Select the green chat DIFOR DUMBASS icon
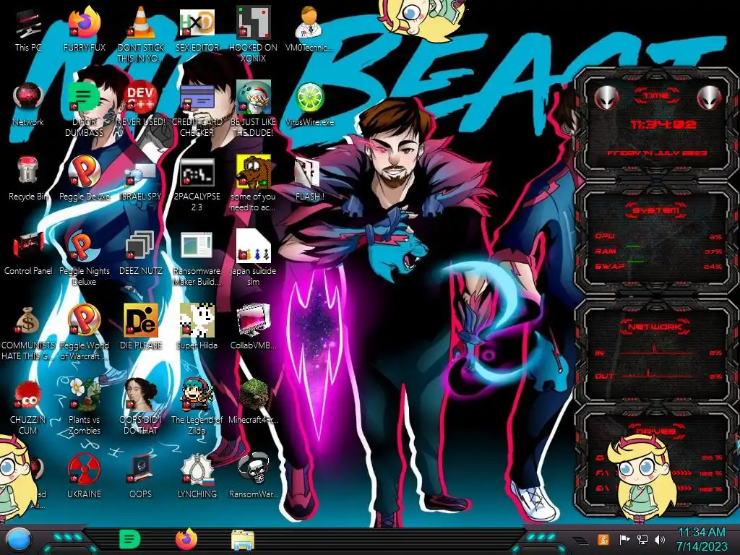 tap(84, 108)
